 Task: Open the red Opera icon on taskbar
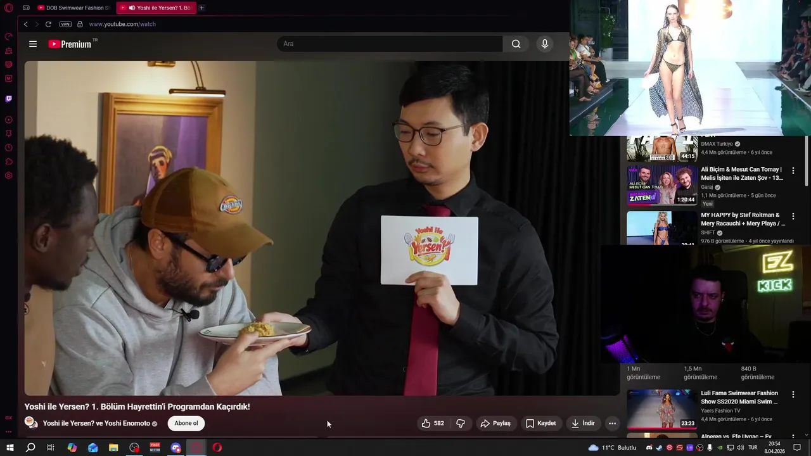217,448
